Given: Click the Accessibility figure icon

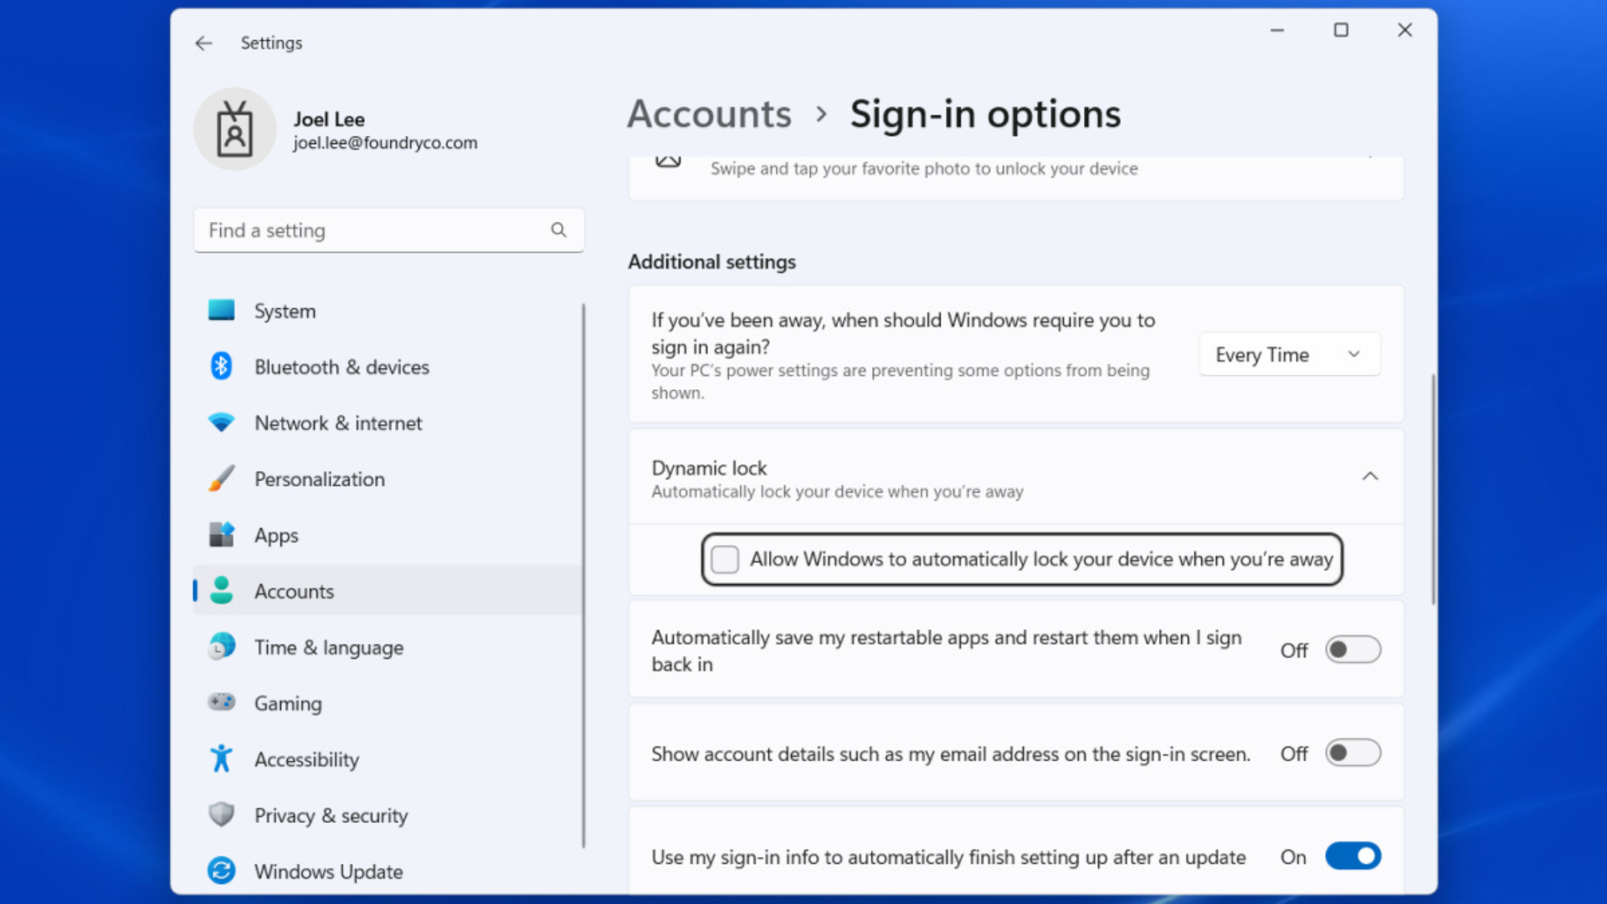Looking at the screenshot, I should pyautogui.click(x=221, y=758).
